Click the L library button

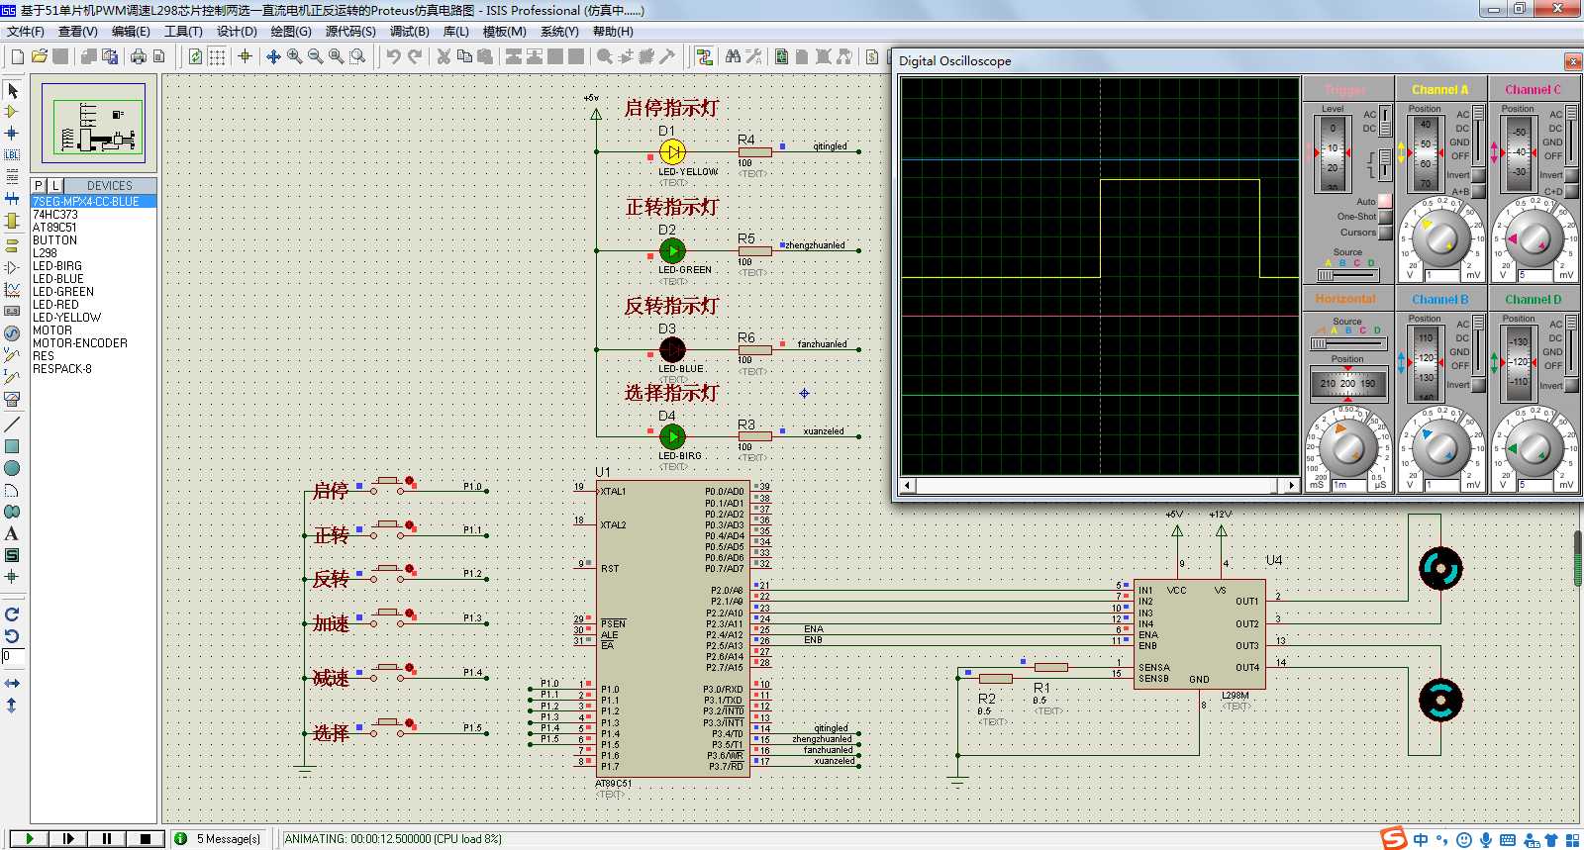tap(54, 185)
